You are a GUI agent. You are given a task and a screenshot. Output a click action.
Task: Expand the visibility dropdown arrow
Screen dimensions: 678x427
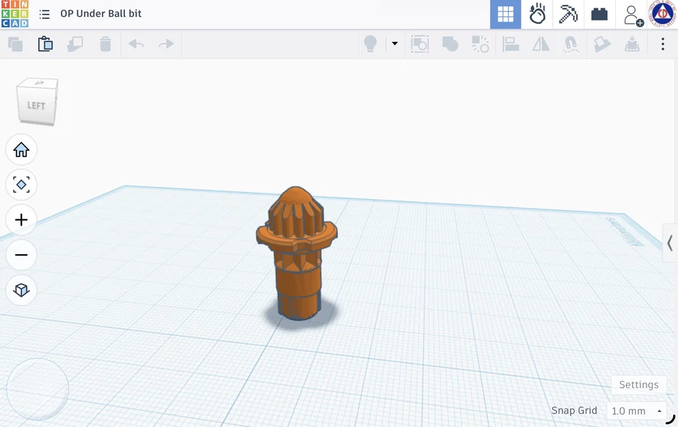pos(395,43)
